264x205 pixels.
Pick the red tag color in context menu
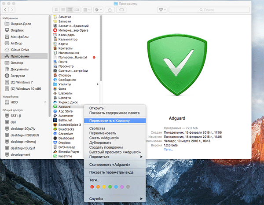coord(92,187)
